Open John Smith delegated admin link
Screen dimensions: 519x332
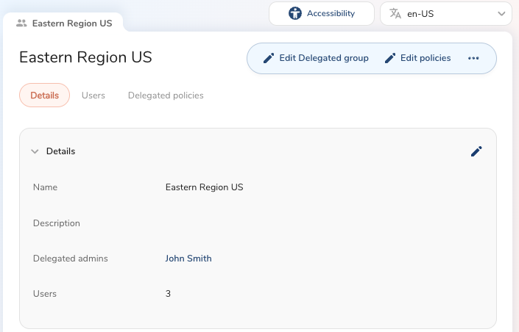(188, 259)
